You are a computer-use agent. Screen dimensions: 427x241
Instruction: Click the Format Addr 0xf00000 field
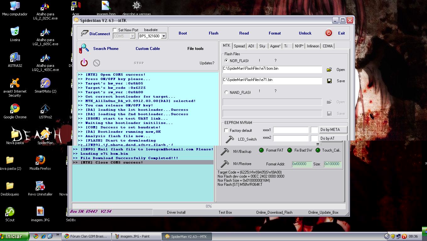[x=302, y=164]
